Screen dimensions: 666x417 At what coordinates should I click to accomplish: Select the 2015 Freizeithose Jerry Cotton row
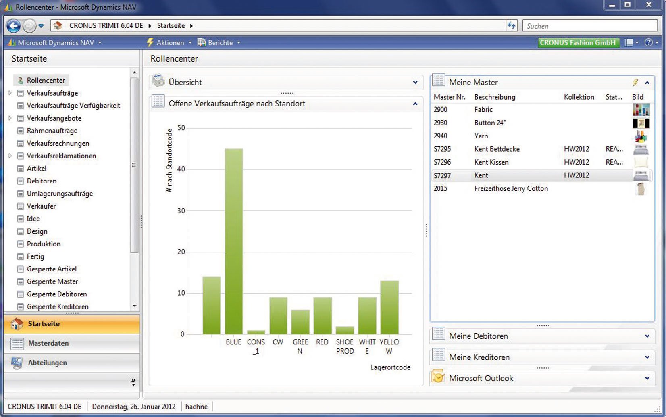tap(541, 188)
